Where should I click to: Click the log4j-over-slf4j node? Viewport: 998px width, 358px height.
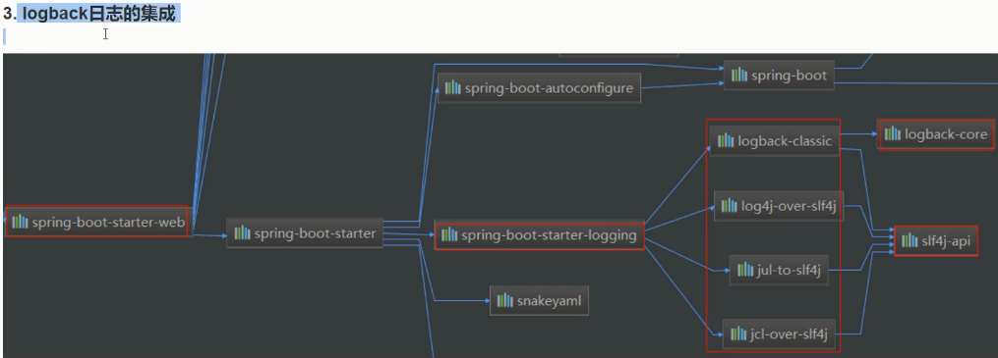(x=779, y=206)
